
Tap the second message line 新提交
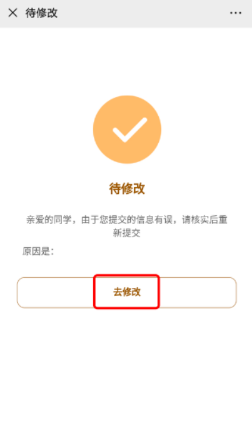pos(127,233)
